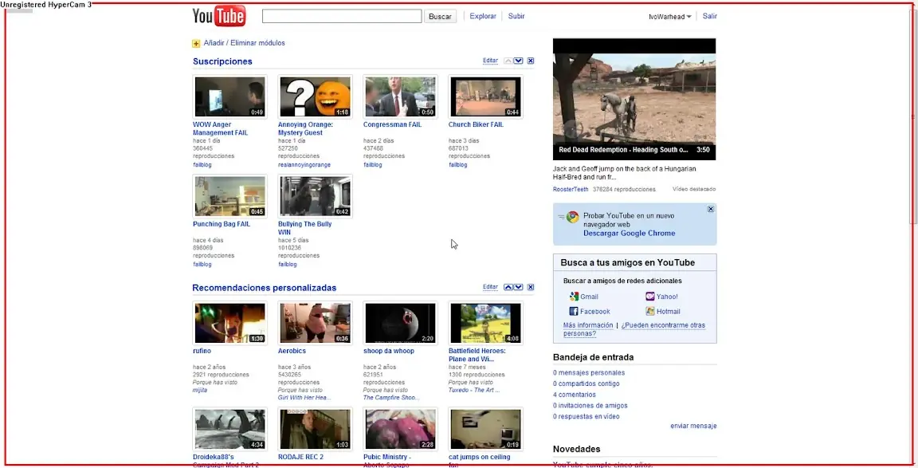Image resolution: width=918 pixels, height=468 pixels.
Task: Click the YouTube logo
Action: pyautogui.click(x=218, y=16)
